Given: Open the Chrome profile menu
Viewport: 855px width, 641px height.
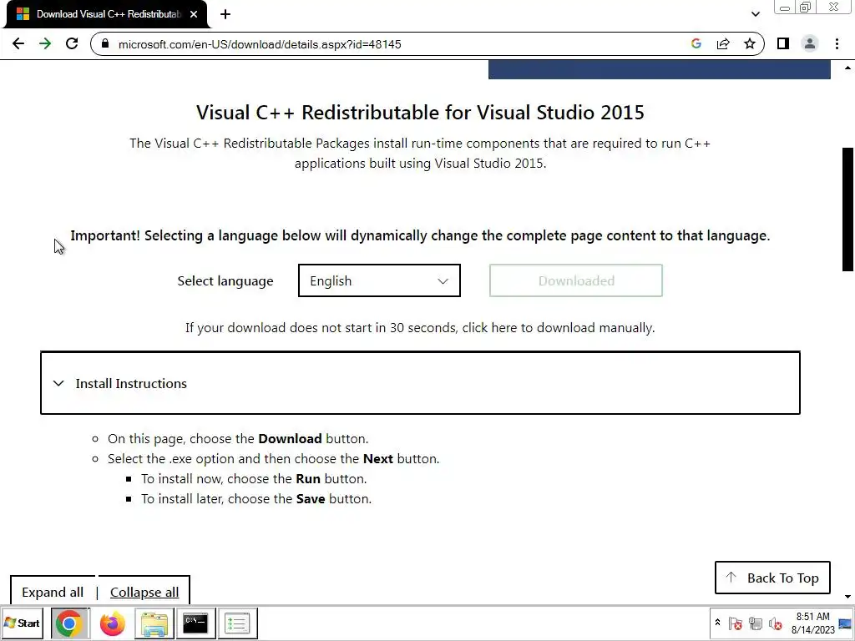Looking at the screenshot, I should tap(810, 43).
